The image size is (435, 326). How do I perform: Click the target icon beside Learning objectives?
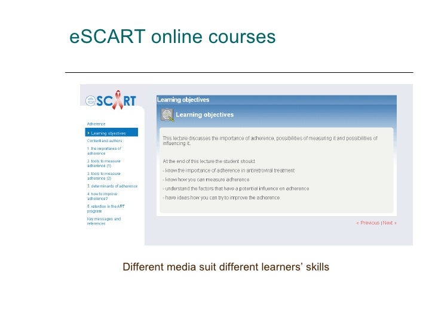[167, 115]
